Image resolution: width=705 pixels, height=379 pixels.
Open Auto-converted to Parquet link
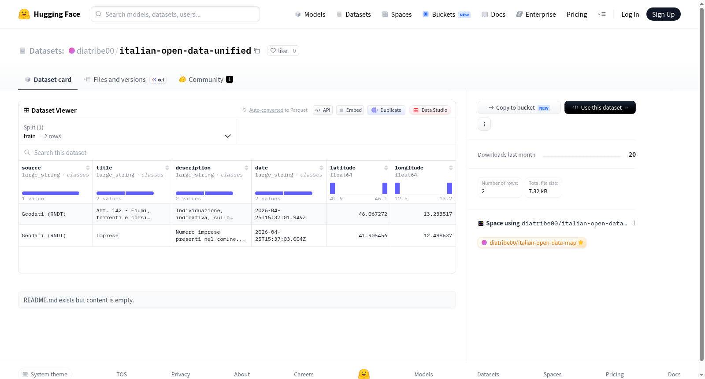pyautogui.click(x=266, y=110)
